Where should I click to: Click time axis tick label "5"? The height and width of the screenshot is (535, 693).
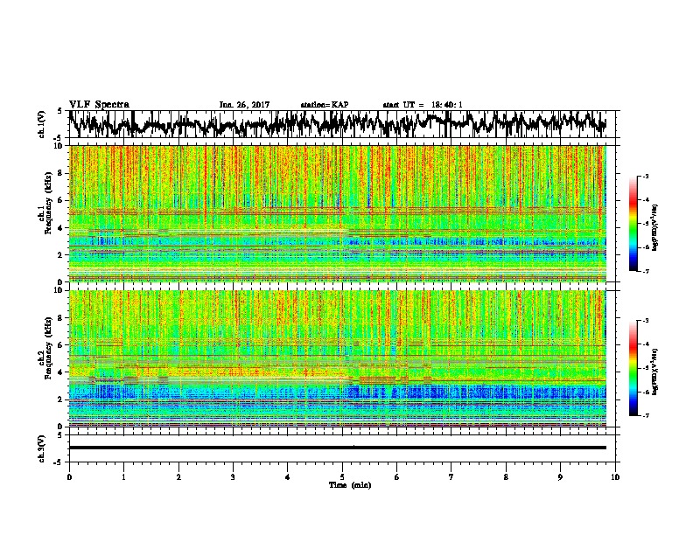342,477
